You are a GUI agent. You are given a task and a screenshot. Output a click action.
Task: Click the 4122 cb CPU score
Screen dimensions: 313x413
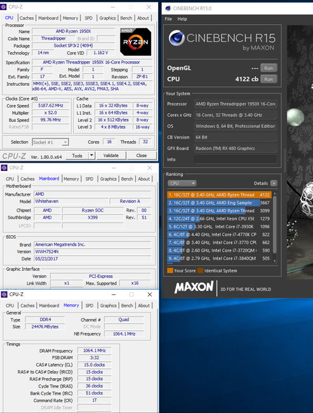[247, 79]
